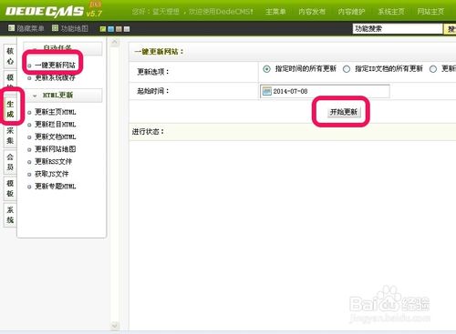Screen dimensions: 456x334
Task: Focus the 起始时间 date field
Action: [x=325, y=91]
